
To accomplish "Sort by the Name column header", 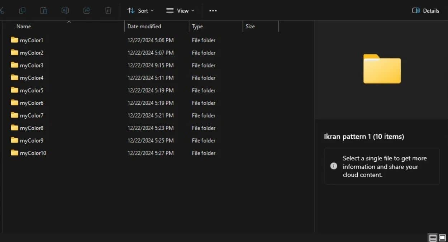I will coord(24,26).
